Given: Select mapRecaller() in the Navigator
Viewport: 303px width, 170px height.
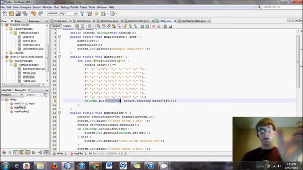Looking at the screenshot, I should pyautogui.click(x=22, y=111).
